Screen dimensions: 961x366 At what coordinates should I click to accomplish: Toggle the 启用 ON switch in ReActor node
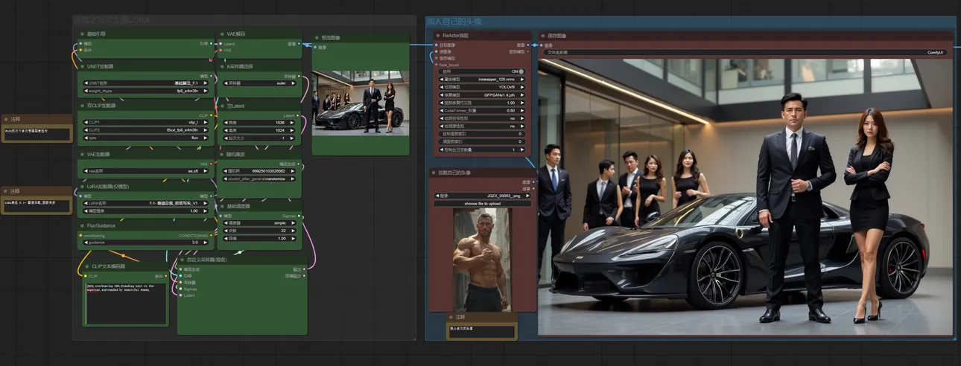[x=483, y=71]
